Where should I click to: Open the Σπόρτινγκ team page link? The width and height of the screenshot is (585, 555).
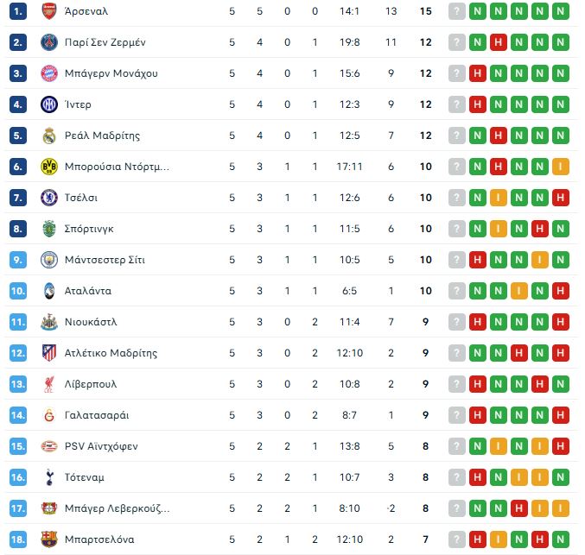89,229
